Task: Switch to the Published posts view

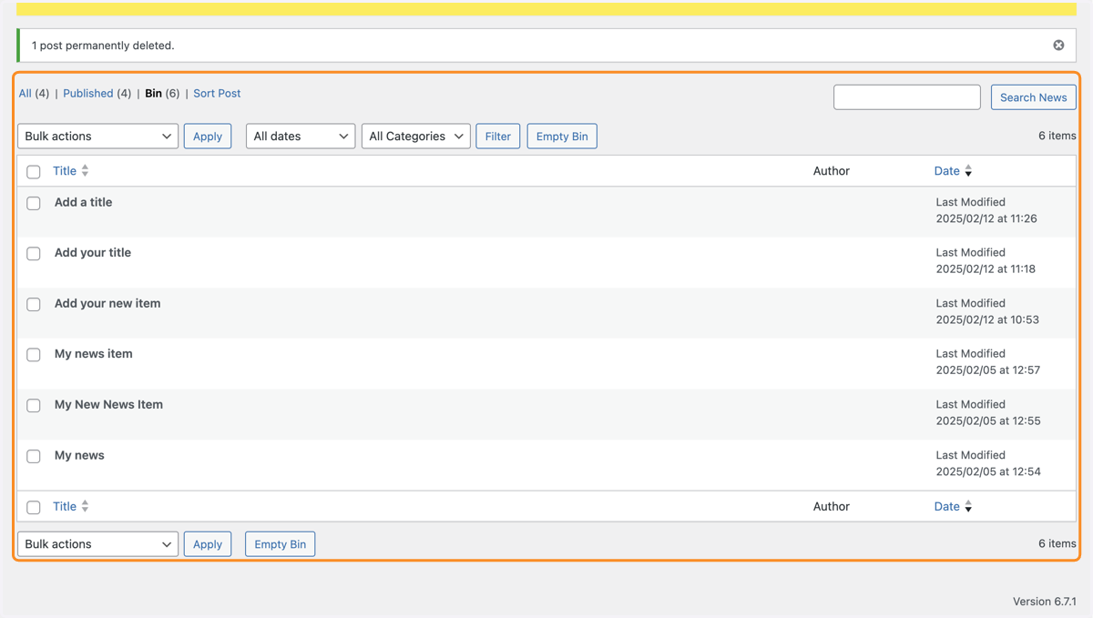Action: click(x=87, y=93)
